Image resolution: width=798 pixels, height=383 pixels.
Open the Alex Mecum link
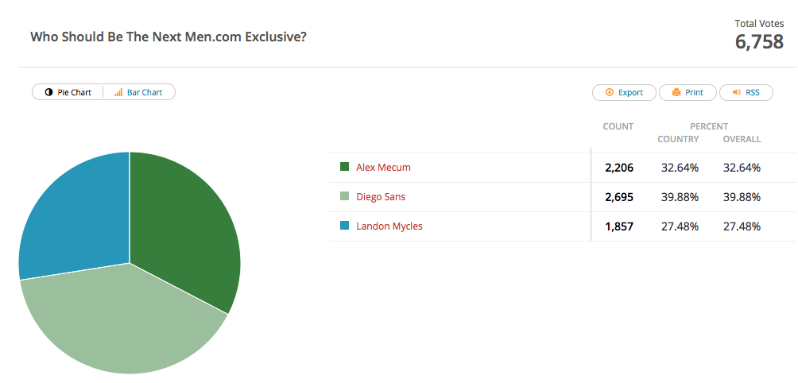click(383, 168)
